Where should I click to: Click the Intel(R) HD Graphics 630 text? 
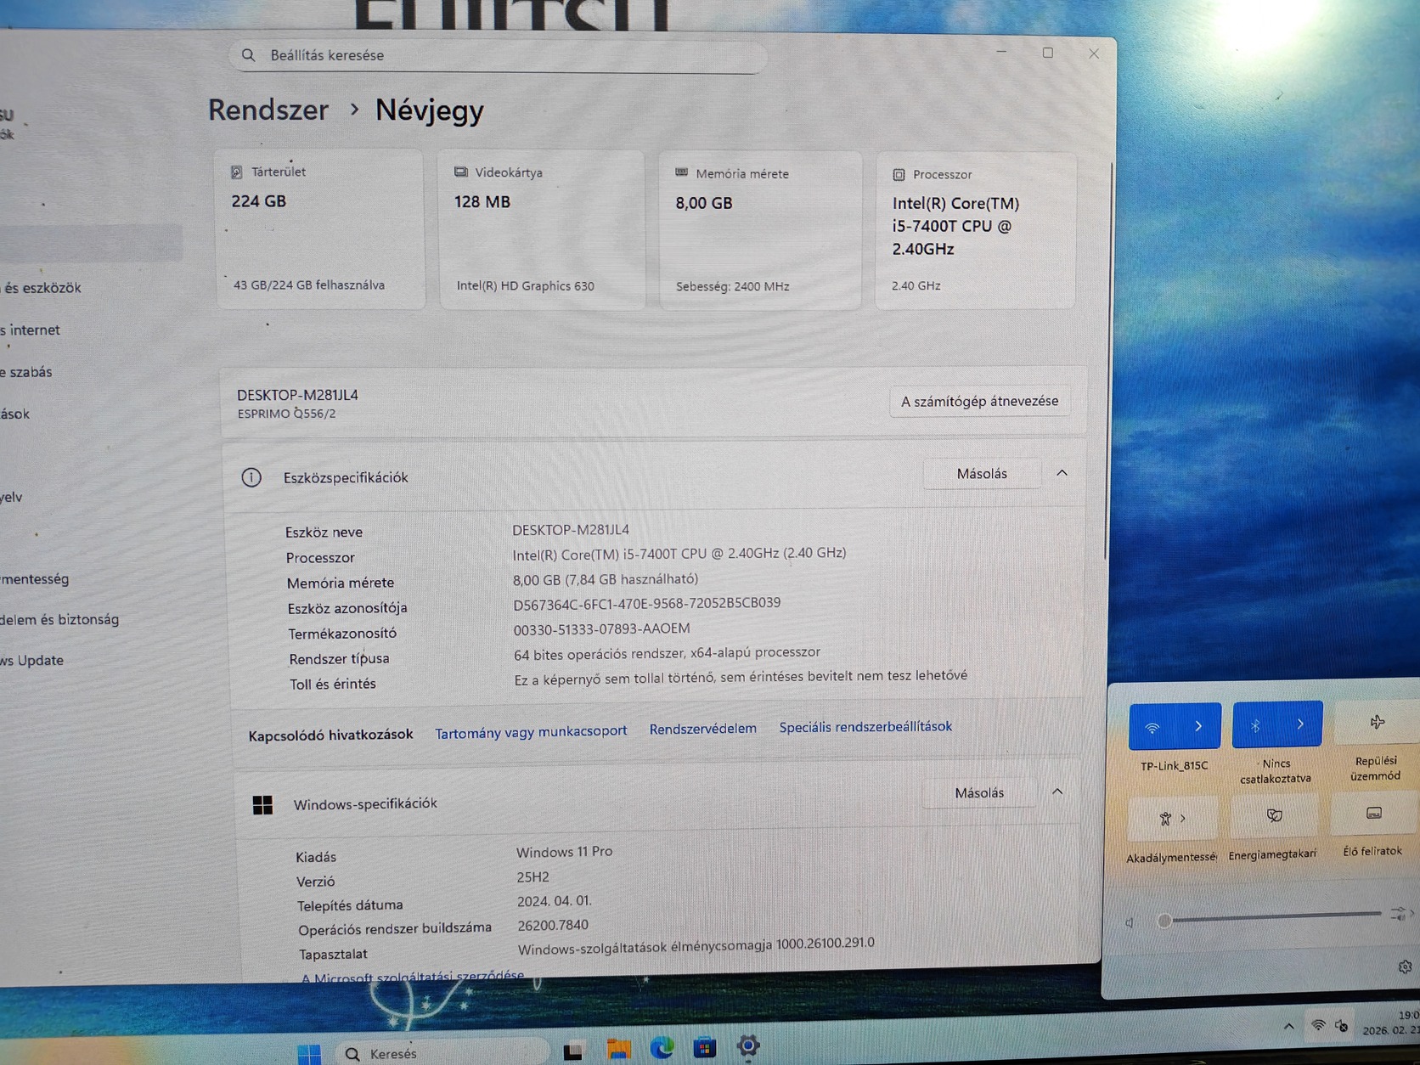click(526, 286)
